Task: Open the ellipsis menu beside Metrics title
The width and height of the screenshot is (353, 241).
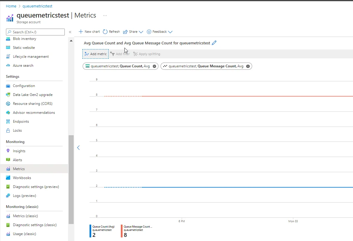Action: [x=105, y=15]
